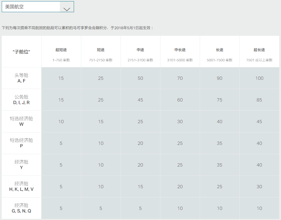Select the 头等舱 A, F row label
Viewport: 281px width, 220px height.
21,78
